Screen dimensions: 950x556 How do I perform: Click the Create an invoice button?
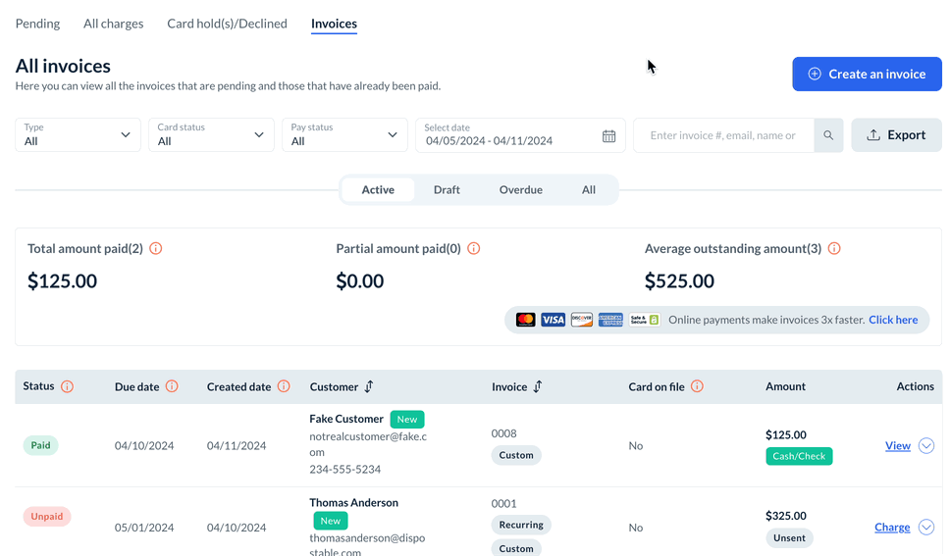(867, 74)
